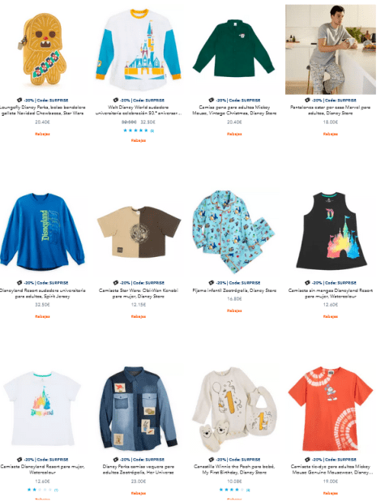385x501 pixels.
Task: Click the Zootropolis denim patchwork shirt image
Action: (x=139, y=409)
